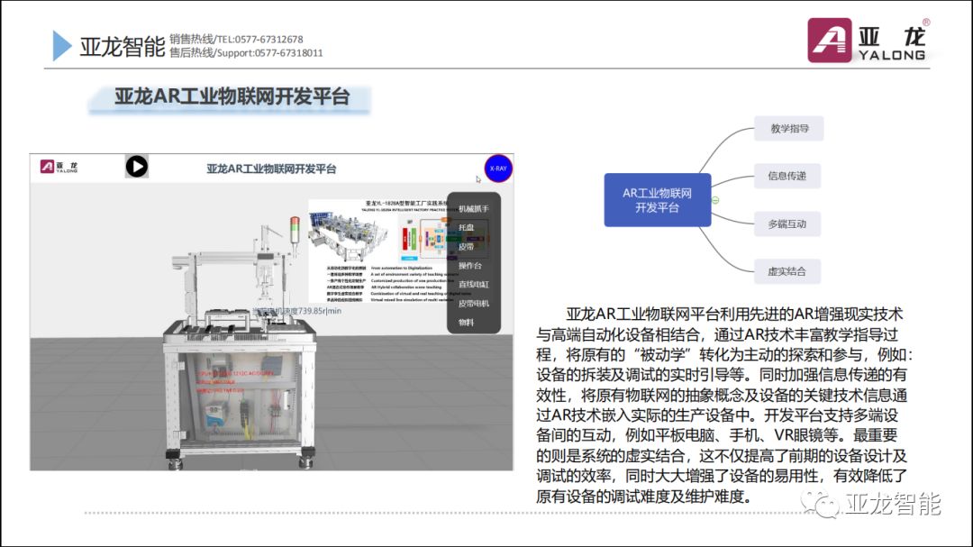Select the 信息传递 node
Viewport: 973px width, 547px height.
tap(787, 176)
